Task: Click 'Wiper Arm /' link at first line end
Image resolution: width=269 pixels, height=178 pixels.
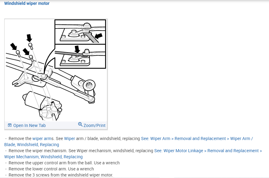Action: click(242, 139)
